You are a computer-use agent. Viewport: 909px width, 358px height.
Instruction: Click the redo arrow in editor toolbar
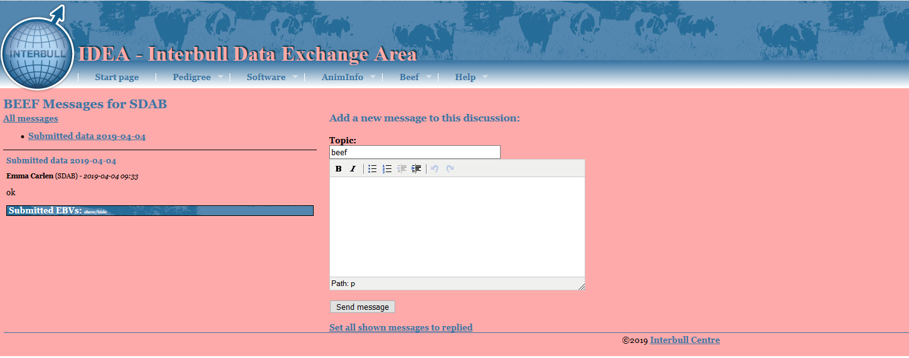(x=450, y=169)
